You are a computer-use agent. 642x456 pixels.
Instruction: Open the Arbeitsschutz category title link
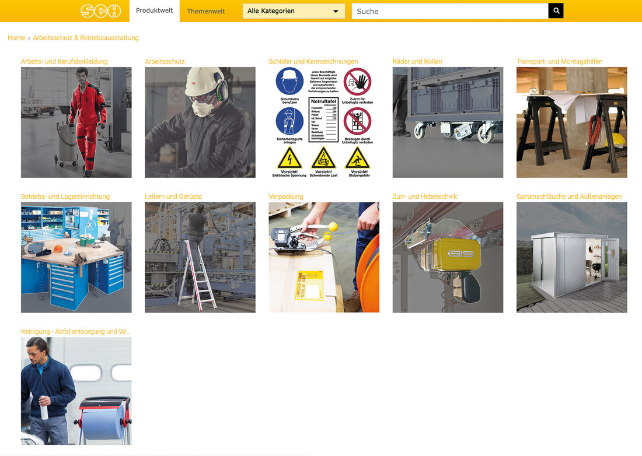click(165, 61)
